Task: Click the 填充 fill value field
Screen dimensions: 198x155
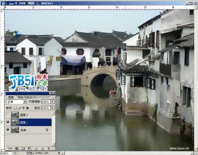Action: point(46,108)
